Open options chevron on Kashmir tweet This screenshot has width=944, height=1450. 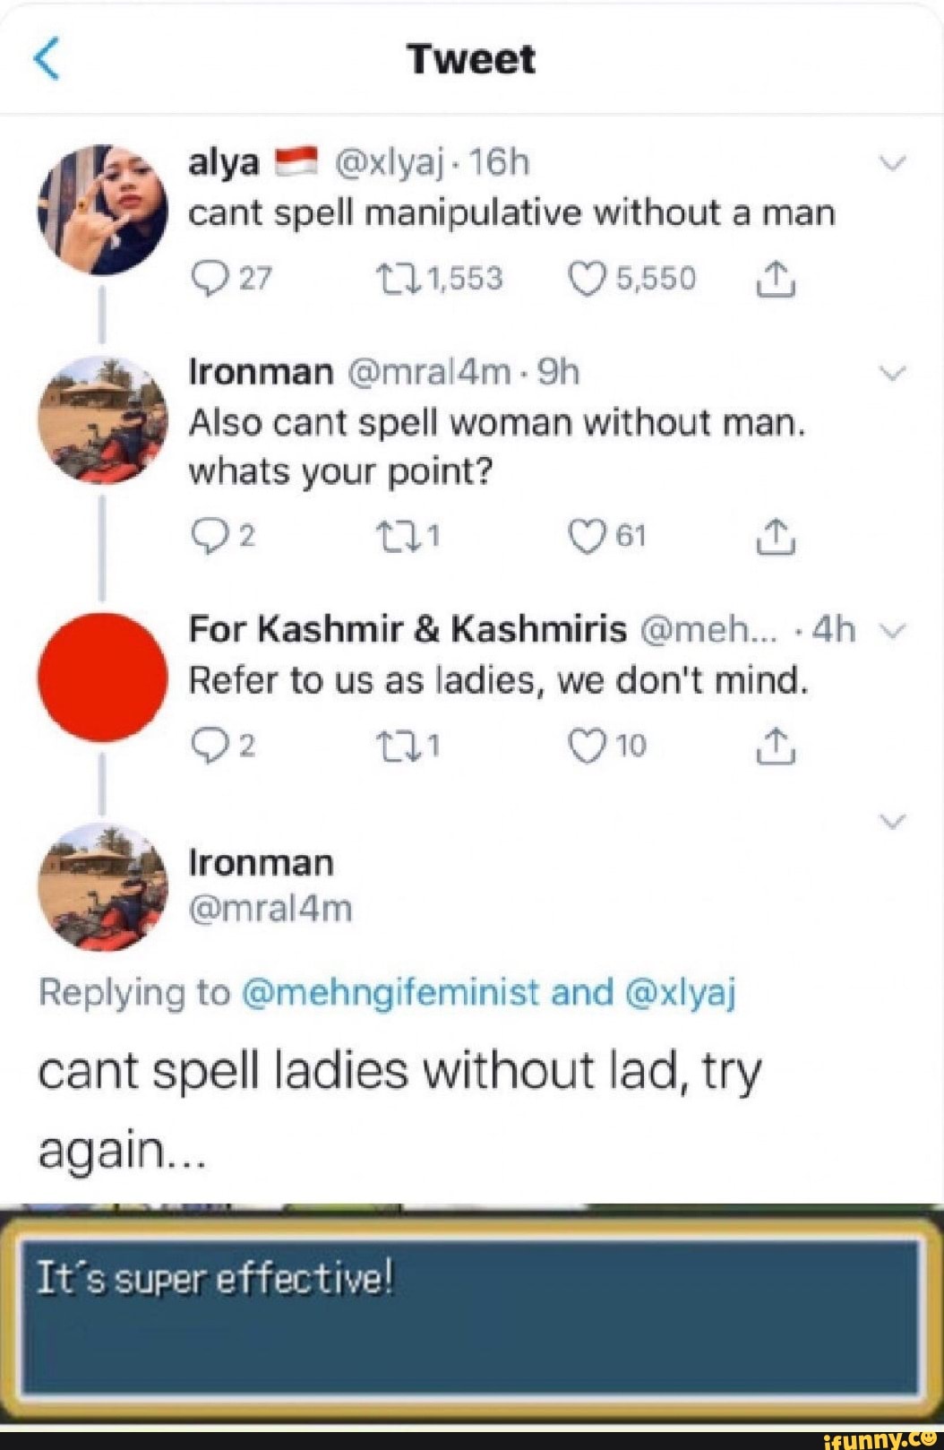(x=893, y=631)
